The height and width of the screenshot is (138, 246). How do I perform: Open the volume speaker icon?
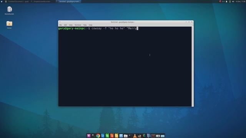[x=233, y=2]
